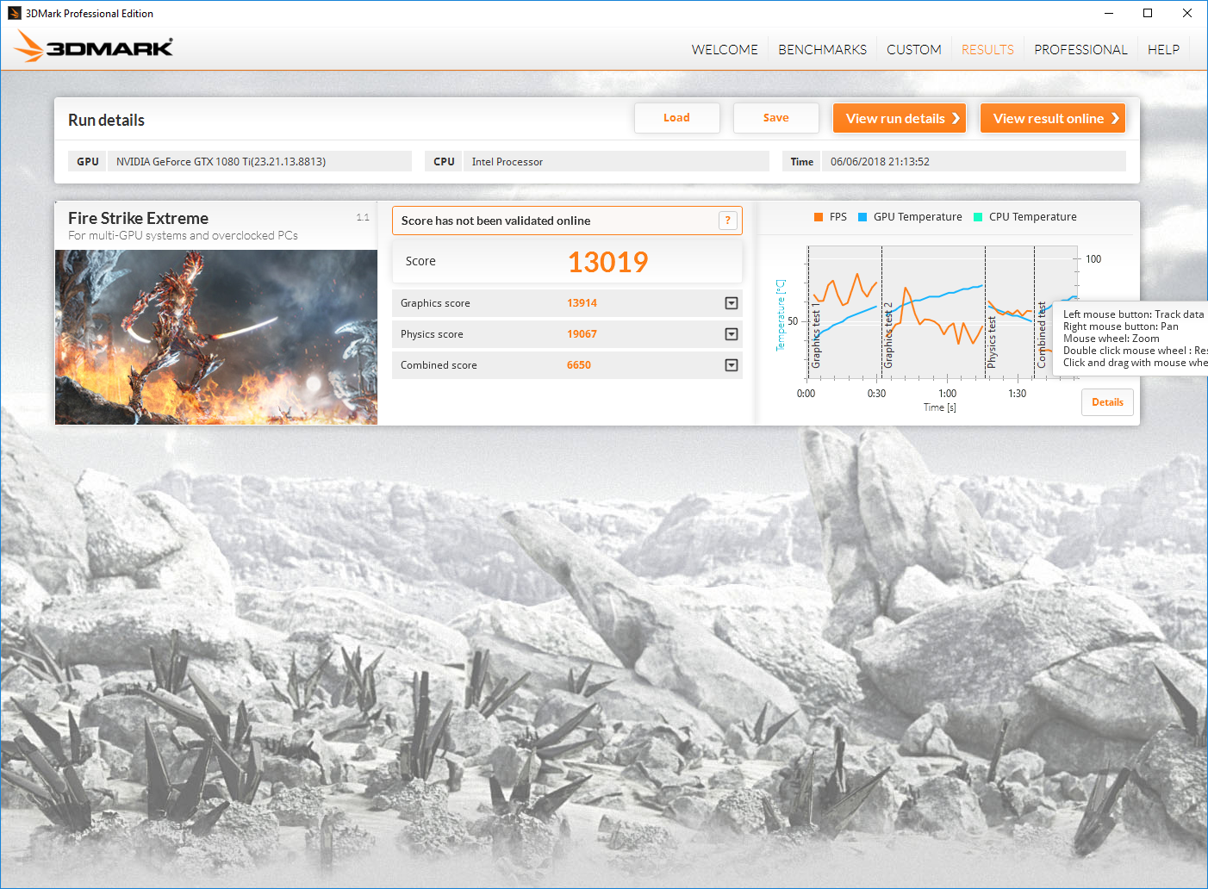Open View run details
The height and width of the screenshot is (889, 1208).
pos(900,118)
